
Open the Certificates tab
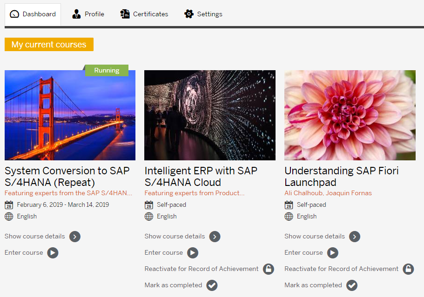click(x=144, y=14)
